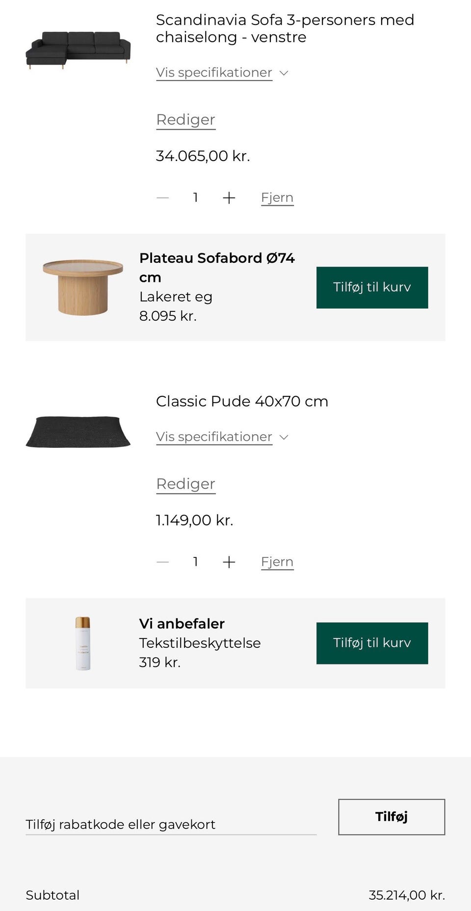471x911 pixels.
Task: Collapse the sofa specifications chevron
Action: point(284,73)
